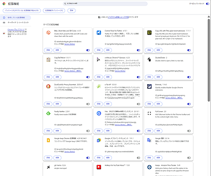
Task: Enable the Feedly Notifier toggle
Action: 88,131
